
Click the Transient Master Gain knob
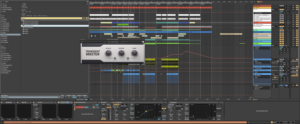134,53
